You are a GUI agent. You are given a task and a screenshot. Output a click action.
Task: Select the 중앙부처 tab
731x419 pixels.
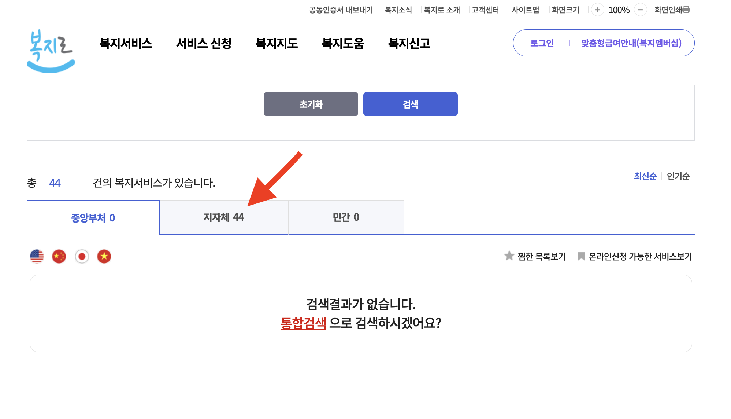[x=93, y=218]
